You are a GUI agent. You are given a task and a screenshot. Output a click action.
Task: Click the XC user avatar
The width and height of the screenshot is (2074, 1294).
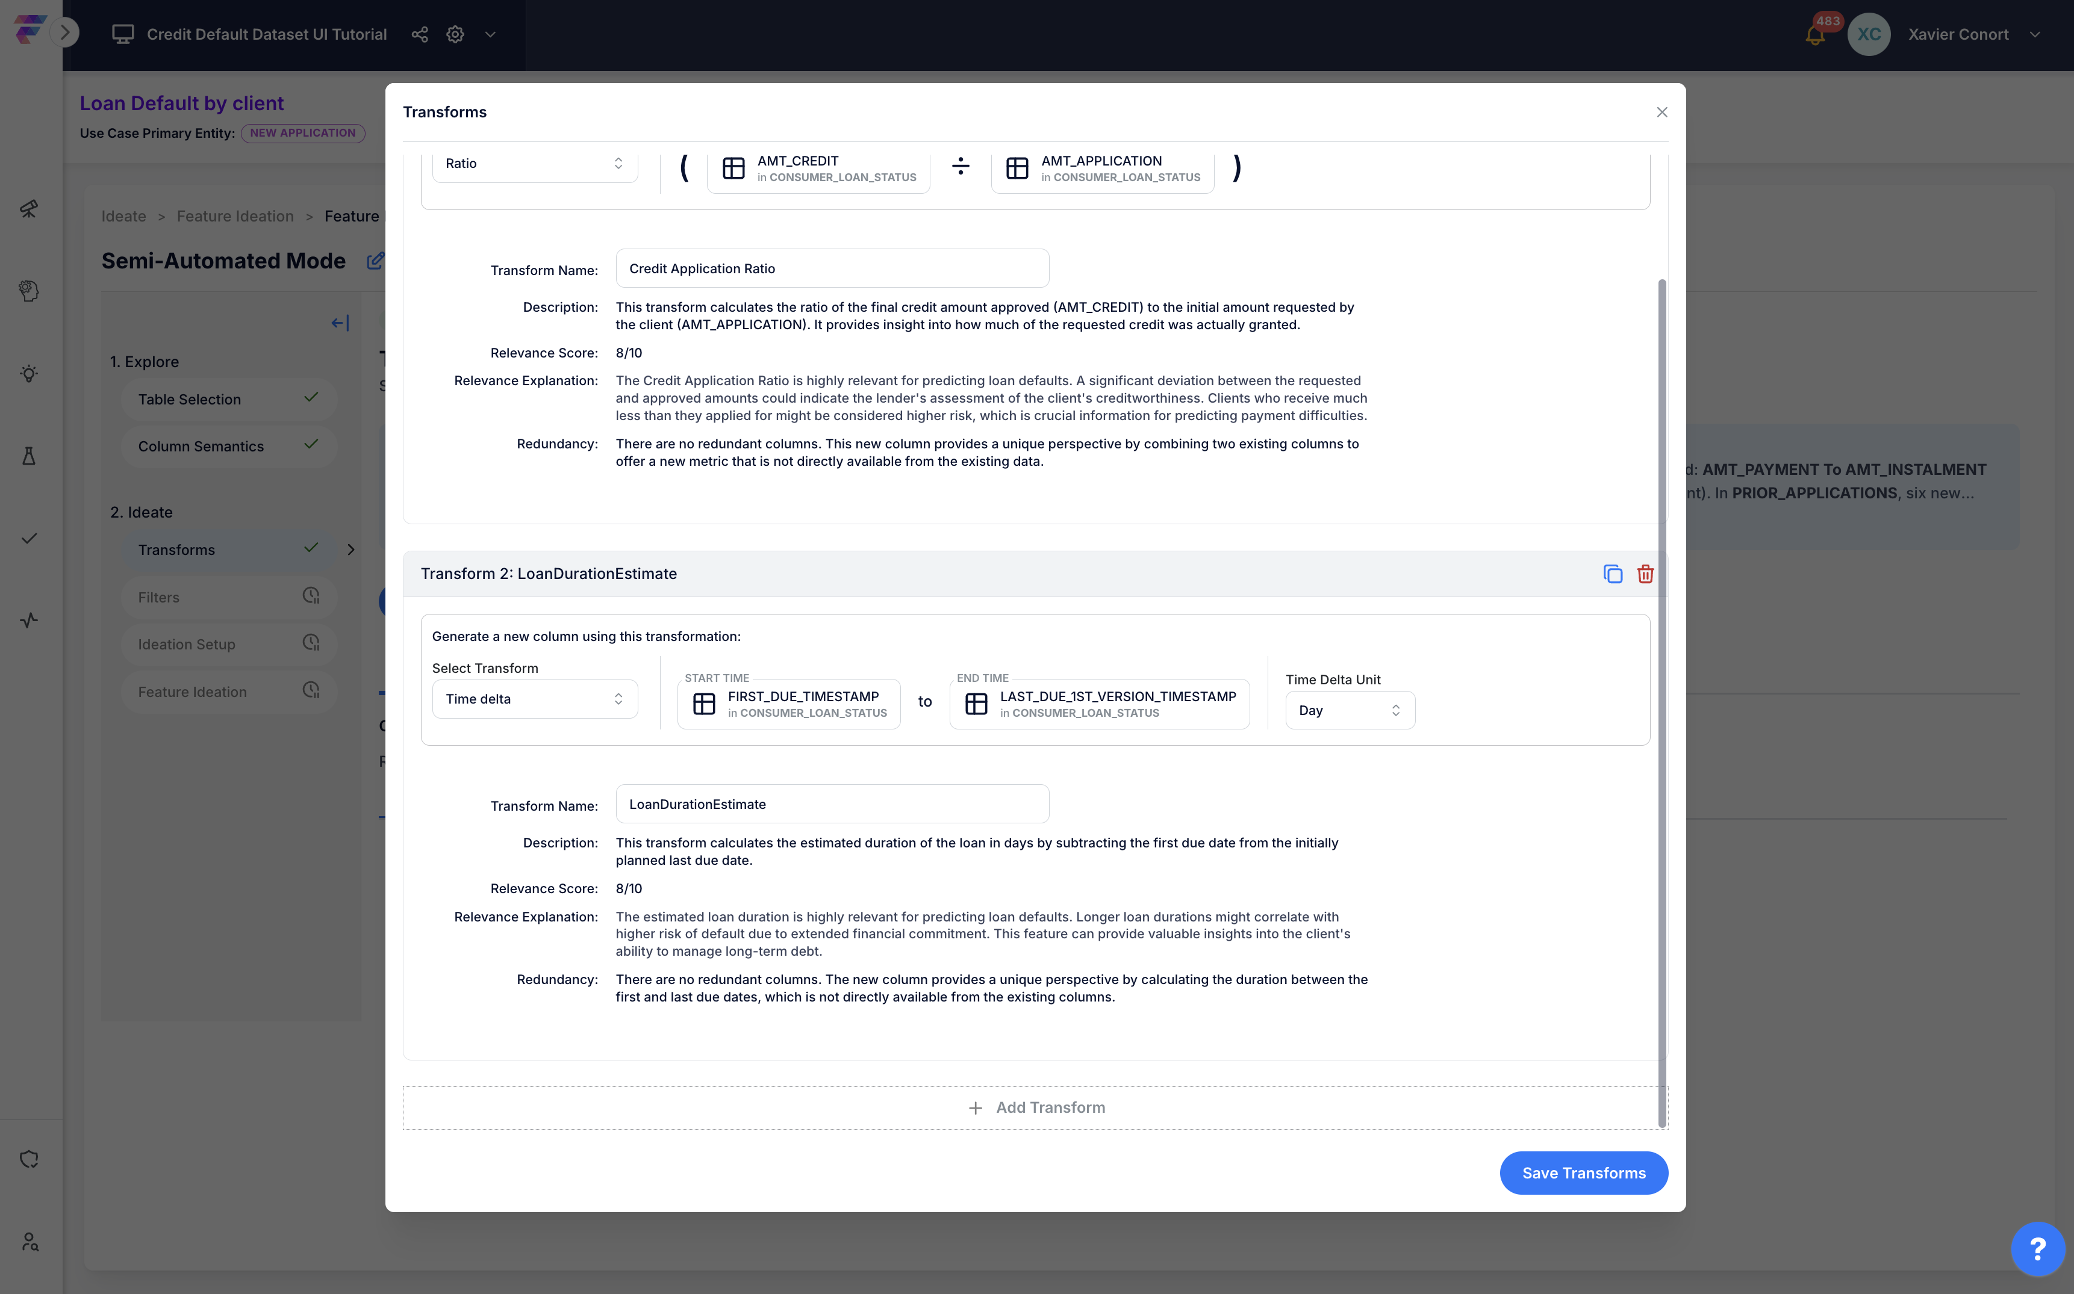(x=1869, y=34)
